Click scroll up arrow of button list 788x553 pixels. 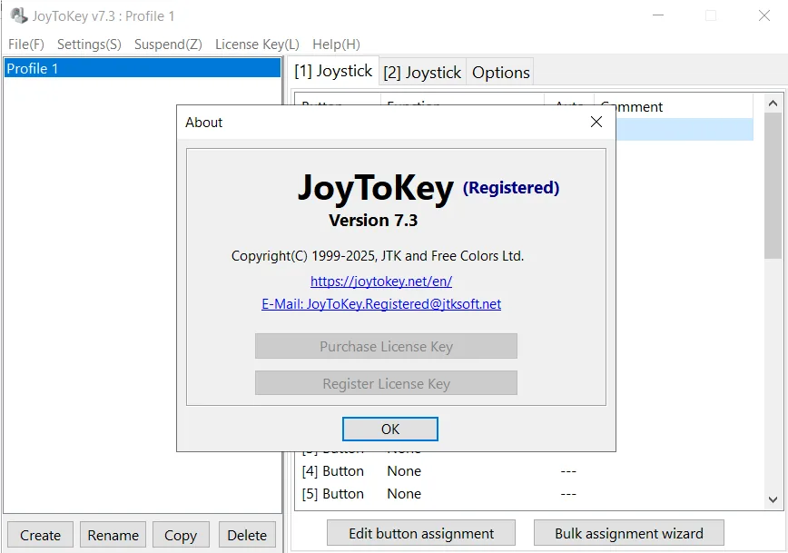coord(773,104)
